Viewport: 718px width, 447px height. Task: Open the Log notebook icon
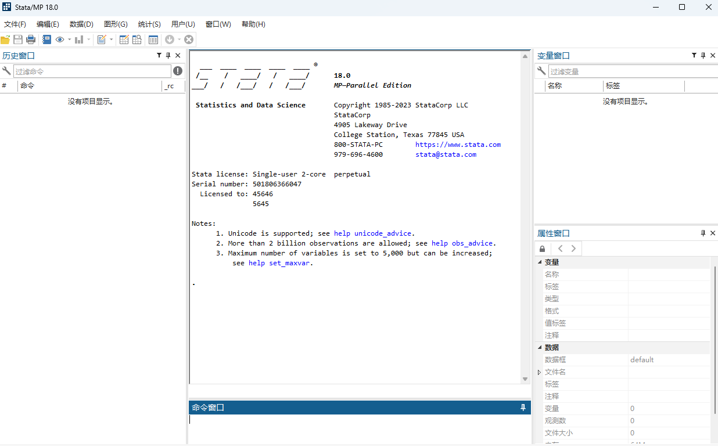pyautogui.click(x=46, y=39)
